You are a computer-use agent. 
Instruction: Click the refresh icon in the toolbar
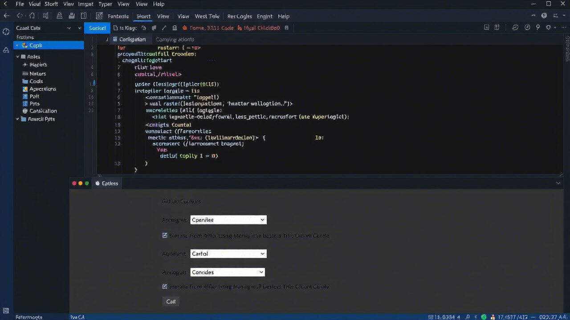[143, 28]
